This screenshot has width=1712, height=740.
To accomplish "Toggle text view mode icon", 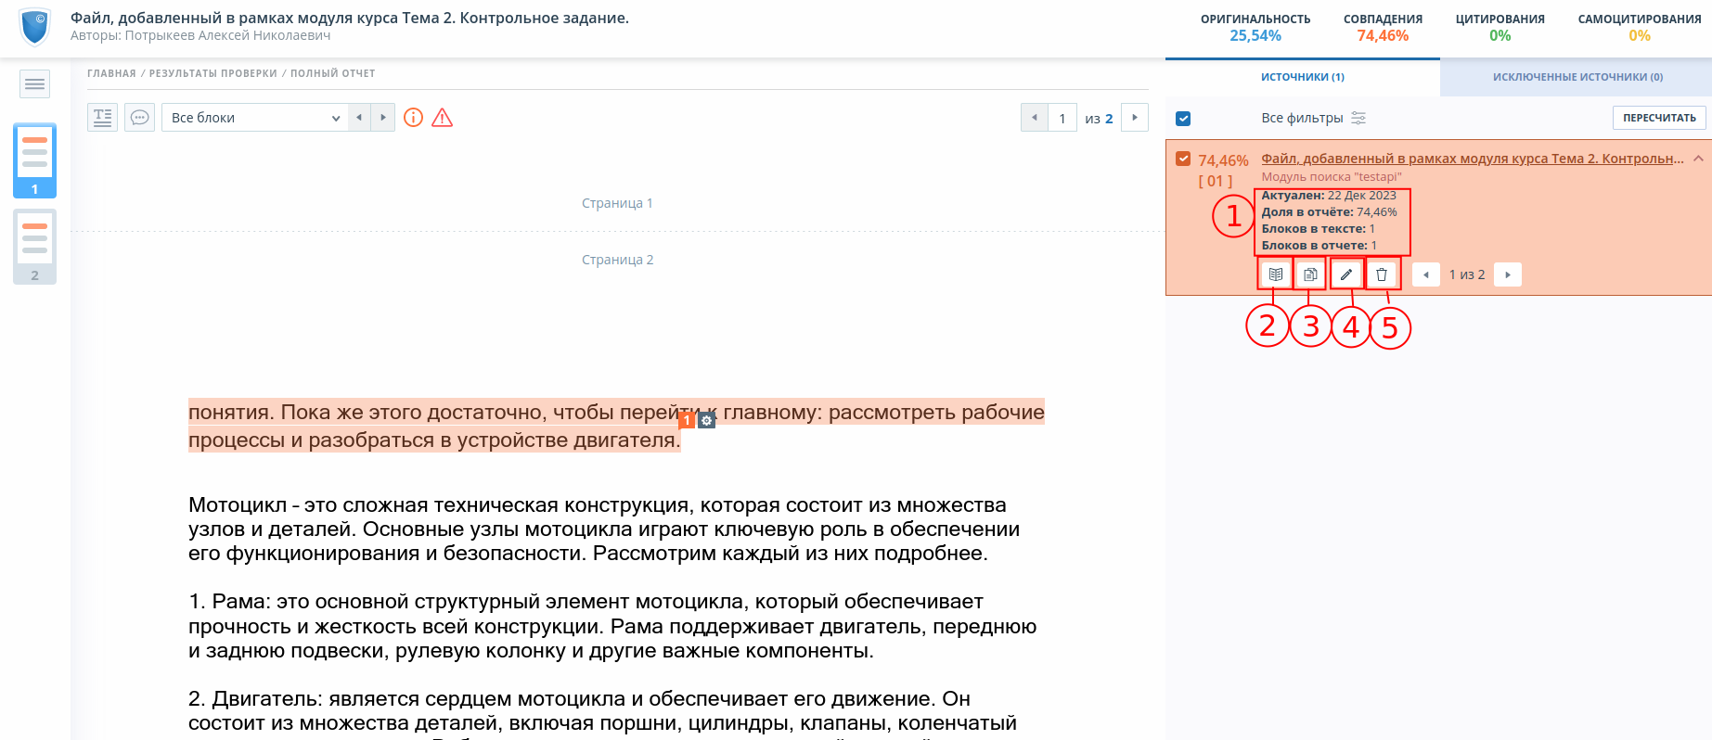I will pos(103,118).
